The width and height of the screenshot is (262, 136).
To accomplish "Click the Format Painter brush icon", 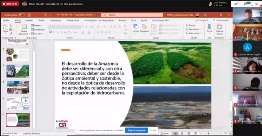I will [x=11, y=34].
